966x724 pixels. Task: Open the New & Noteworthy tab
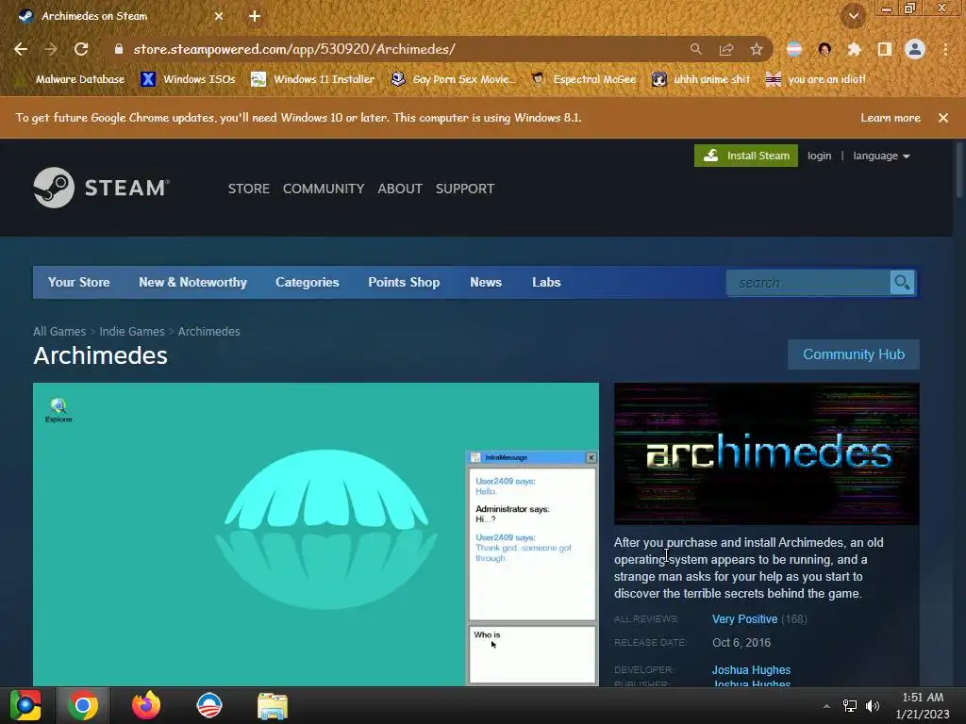pyautogui.click(x=192, y=282)
